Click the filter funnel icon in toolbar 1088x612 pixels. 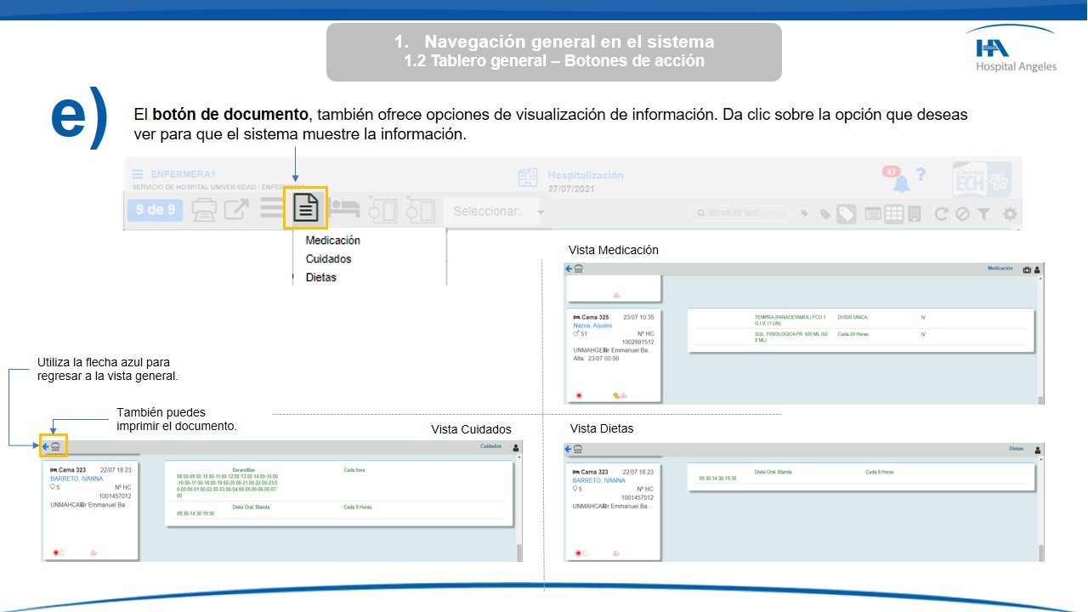coord(983,214)
